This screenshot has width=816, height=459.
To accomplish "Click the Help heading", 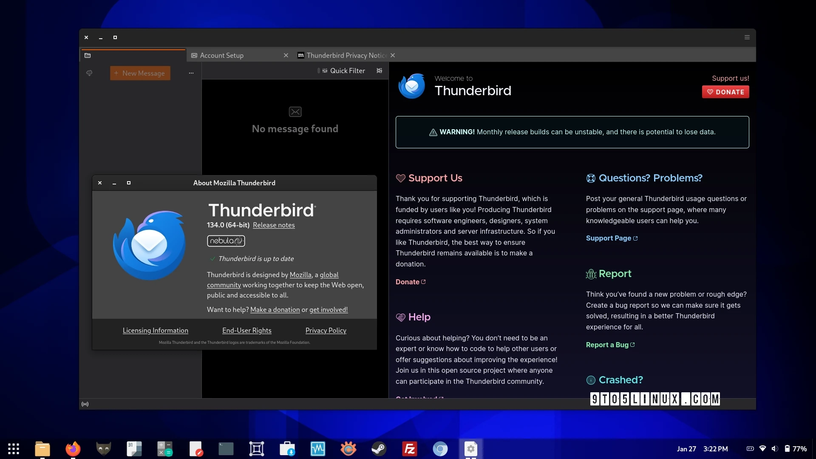I will click(x=413, y=317).
